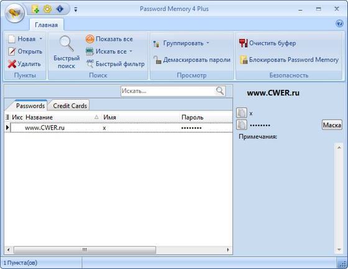348x269 pixels.
Task: Click the new entry quick-access icon
Action: (35, 9)
